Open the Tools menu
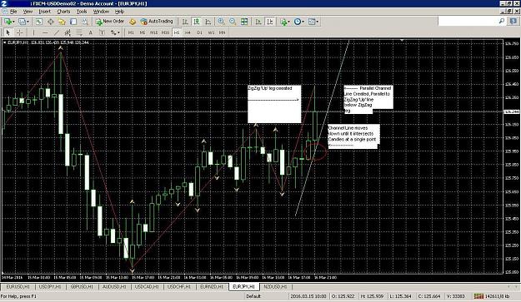The width and height of the screenshot is (521, 302). tap(82, 12)
